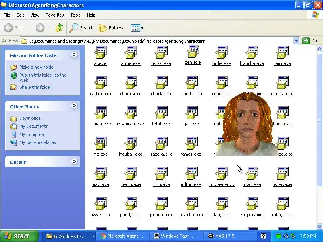The image size is (323, 242).
Task: Select the peedy.exe file icon
Action: click(131, 204)
